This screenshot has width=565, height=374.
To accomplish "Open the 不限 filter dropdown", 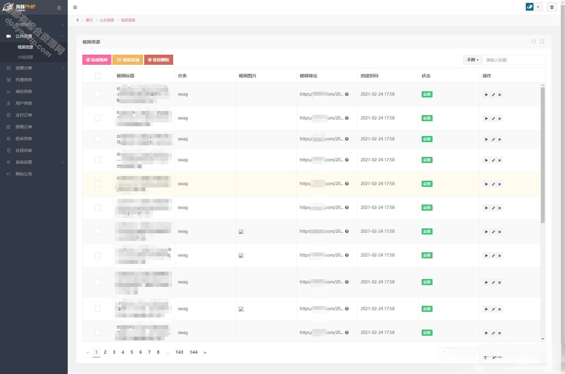I will pyautogui.click(x=473, y=60).
